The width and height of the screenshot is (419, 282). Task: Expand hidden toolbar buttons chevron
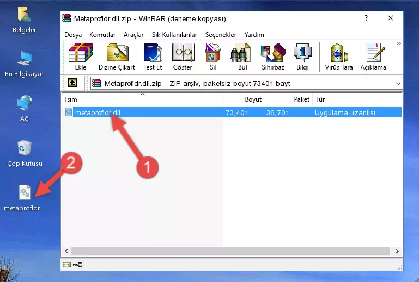tap(398, 43)
